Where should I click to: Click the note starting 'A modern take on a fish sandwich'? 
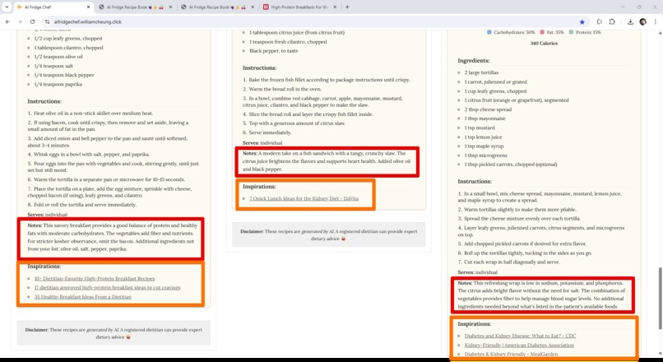[x=327, y=161]
